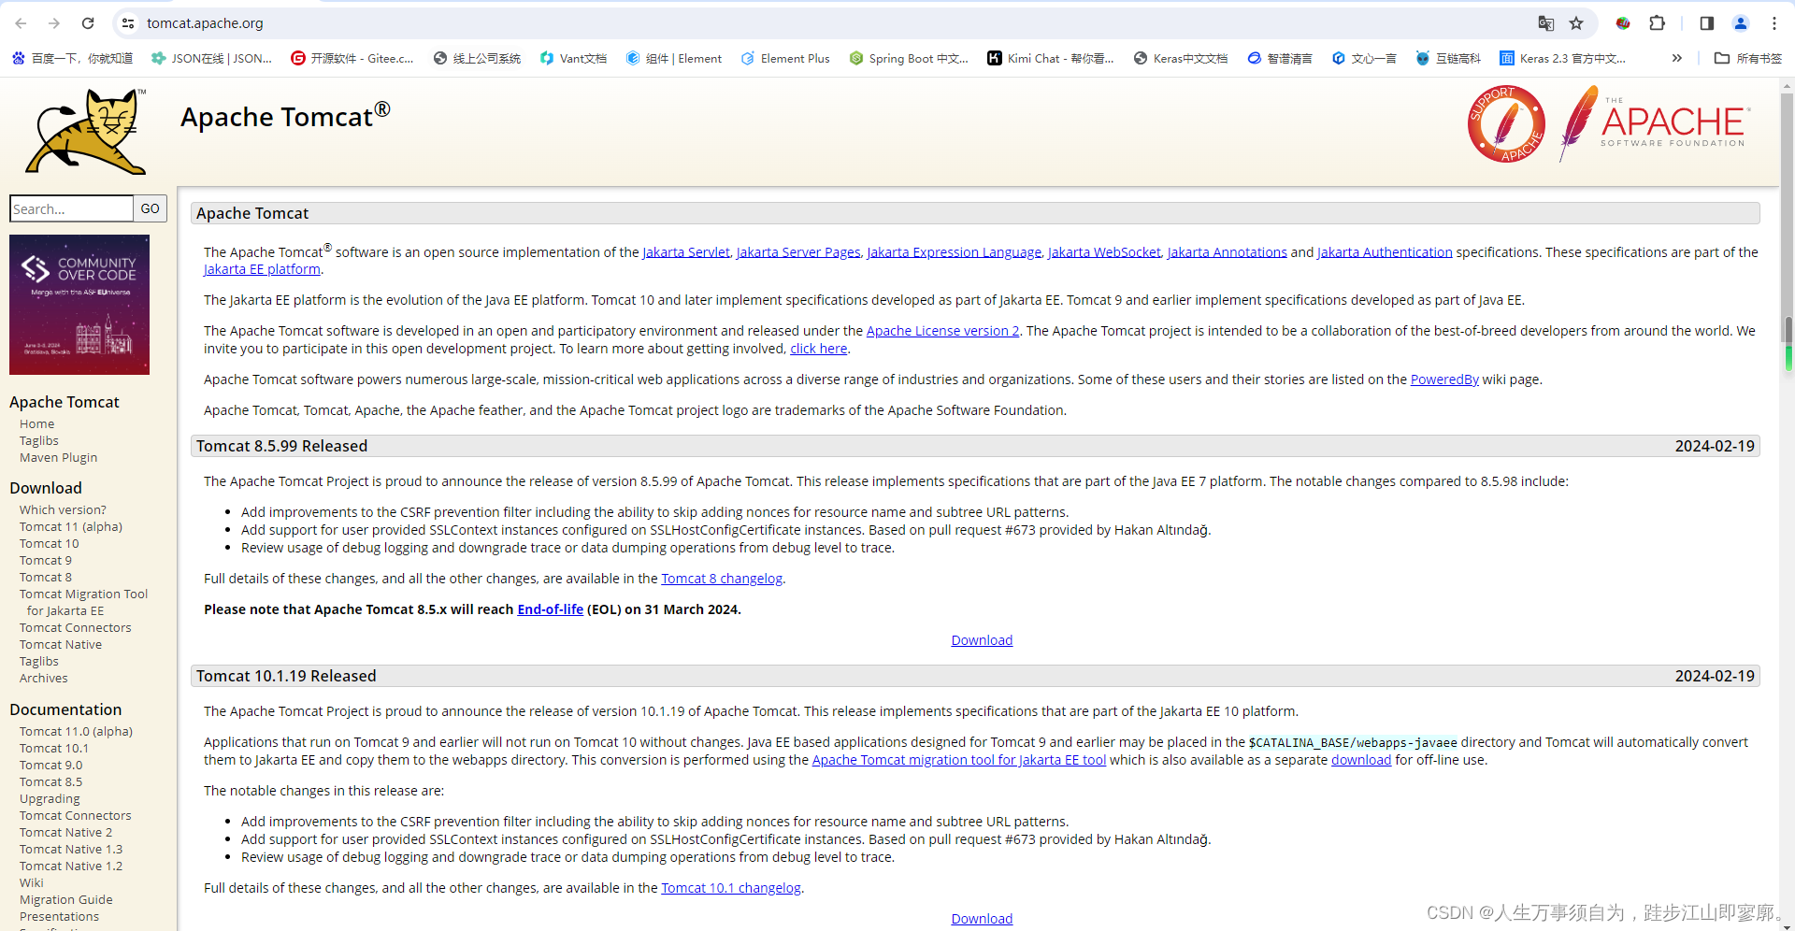Open the Spring Boot 中文 bookmark
This screenshot has width=1795, height=931.
coord(909,58)
